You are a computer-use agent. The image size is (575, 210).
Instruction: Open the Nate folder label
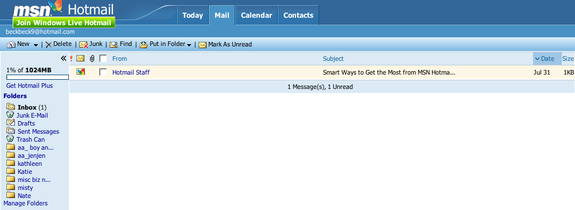[24, 196]
